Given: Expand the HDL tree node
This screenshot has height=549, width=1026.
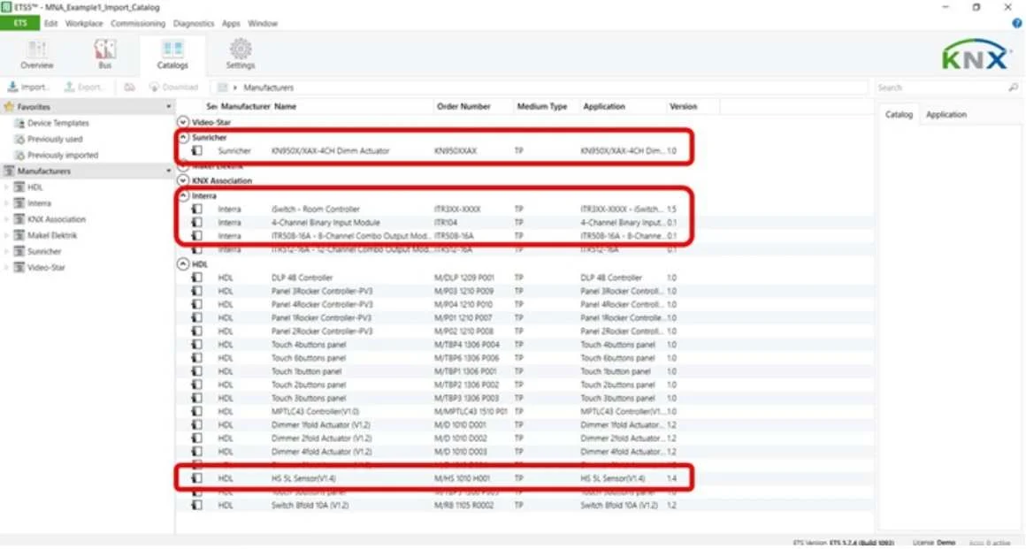Looking at the screenshot, I should (6, 187).
